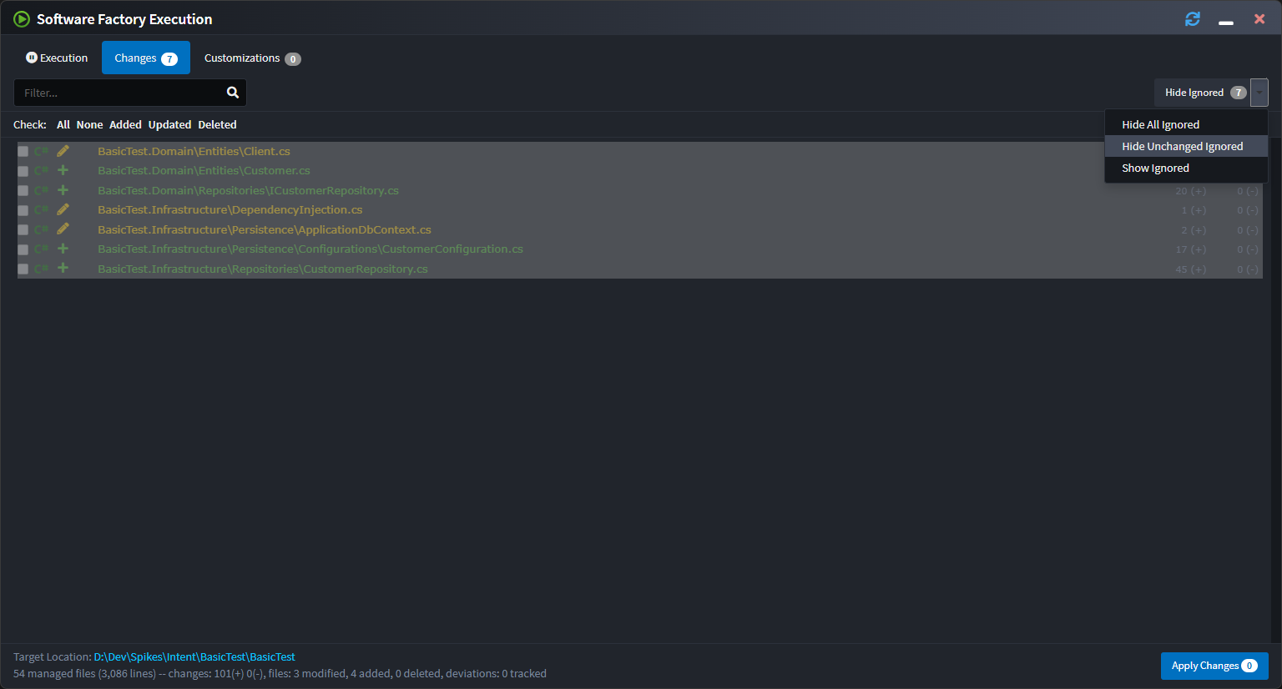
Task: Select Updated to check modified files
Action: (169, 124)
